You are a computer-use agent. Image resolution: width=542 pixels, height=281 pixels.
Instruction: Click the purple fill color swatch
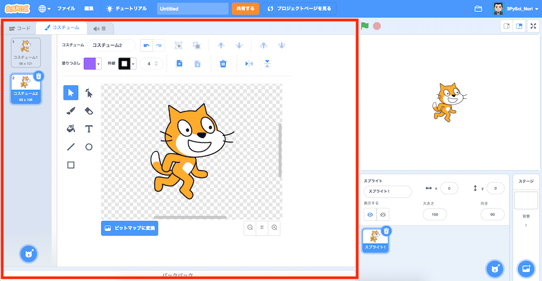(90, 64)
